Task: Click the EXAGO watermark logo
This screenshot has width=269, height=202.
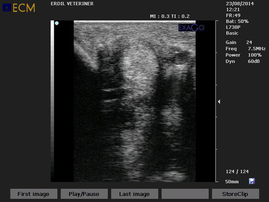Action: 191,28
